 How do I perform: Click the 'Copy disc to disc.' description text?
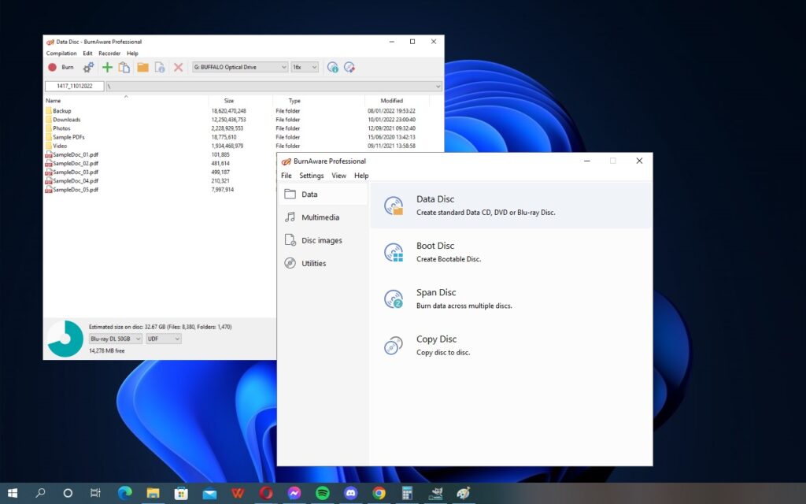click(443, 353)
